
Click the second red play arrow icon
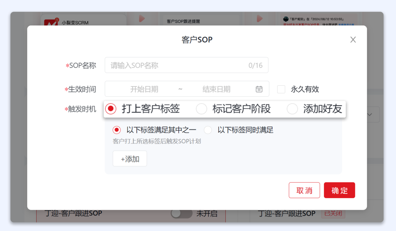point(260,18)
